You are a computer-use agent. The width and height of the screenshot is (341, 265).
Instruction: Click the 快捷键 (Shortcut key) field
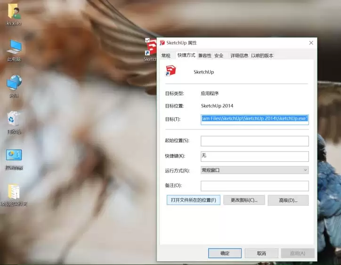tap(254, 156)
